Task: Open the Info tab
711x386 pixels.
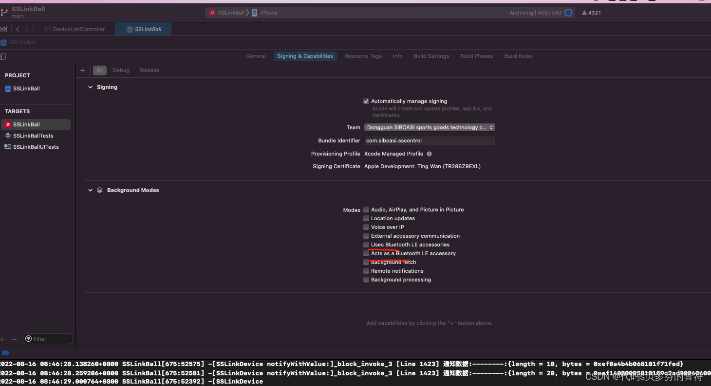Action: (398, 56)
